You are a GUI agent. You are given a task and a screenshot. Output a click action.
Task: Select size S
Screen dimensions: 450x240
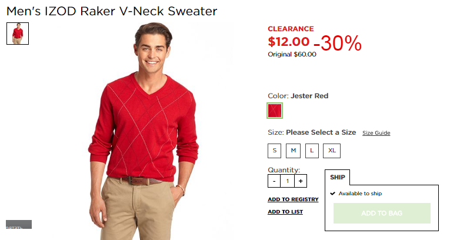(x=274, y=151)
